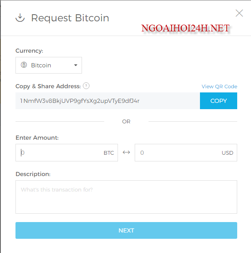Focus the BTC amount input field
The width and height of the screenshot is (251, 253).
59,153
